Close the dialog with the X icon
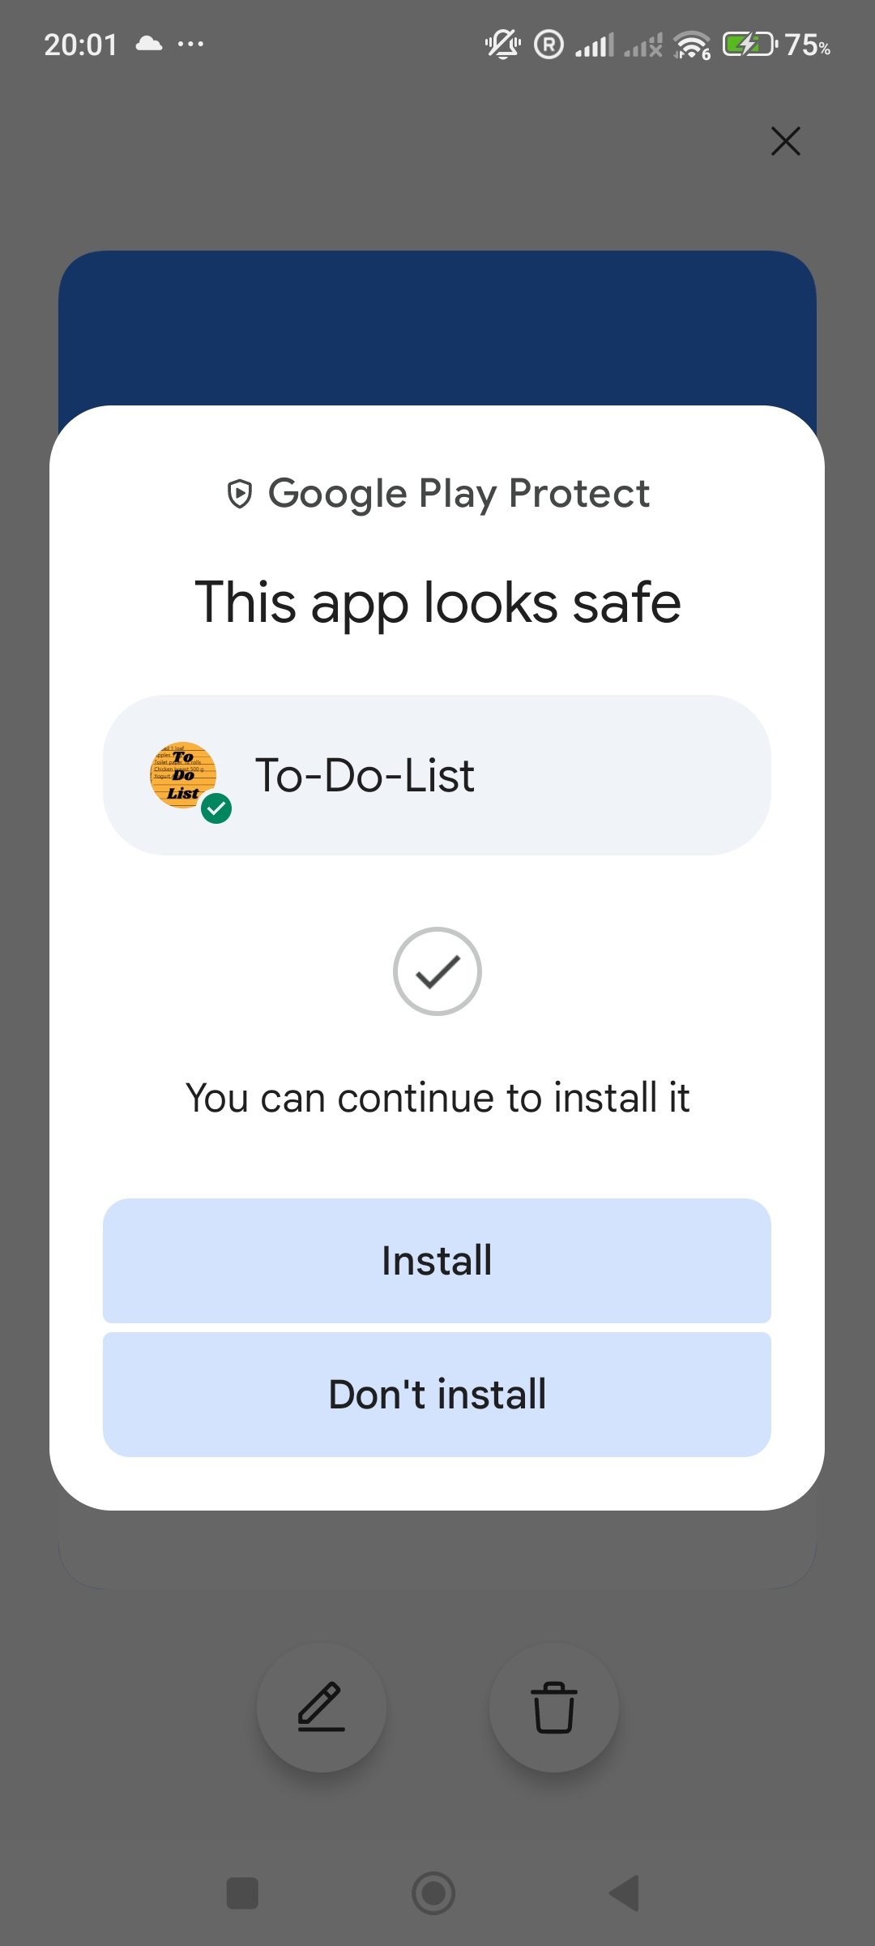875x1946 pixels. (785, 141)
